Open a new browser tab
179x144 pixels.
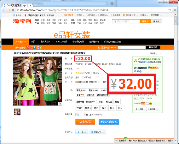point(36,5)
